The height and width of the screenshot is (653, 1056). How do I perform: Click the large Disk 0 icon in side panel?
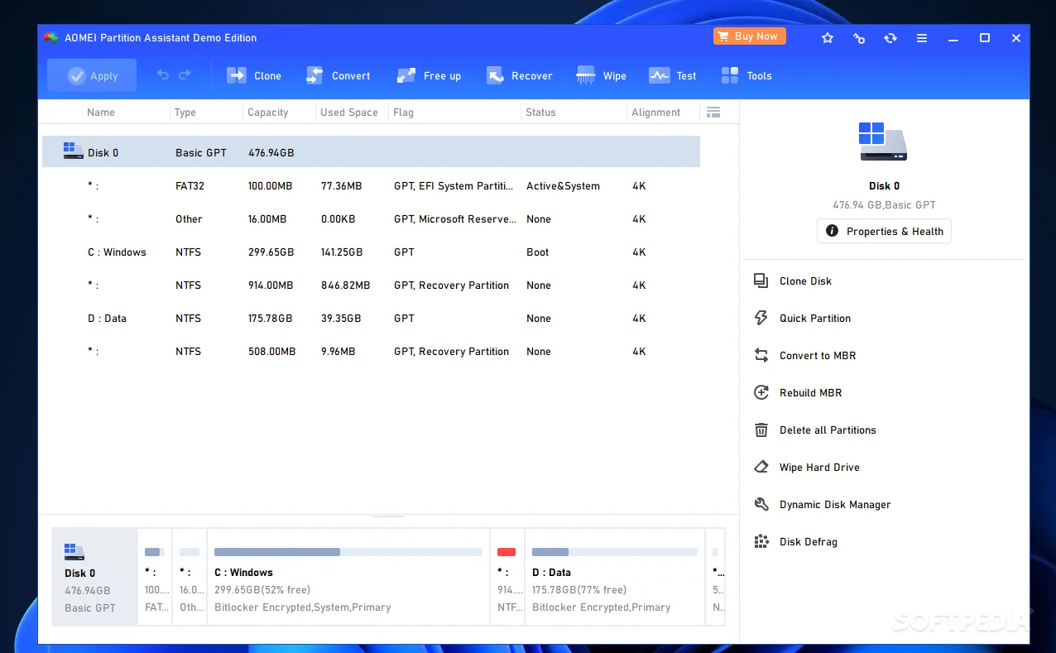pyautogui.click(x=884, y=142)
